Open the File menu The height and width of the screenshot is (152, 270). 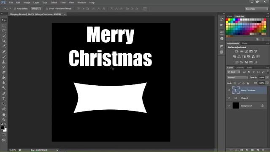click(x=11, y=3)
